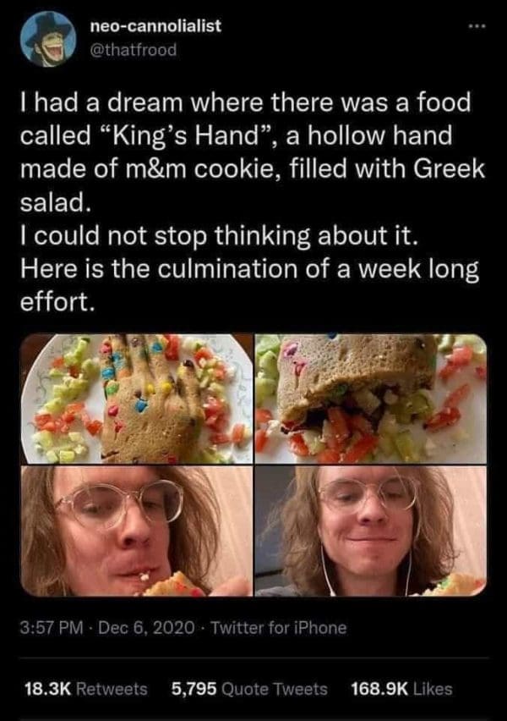Select the "King's Hand" phrase in tweet
Viewport: 507px width, 721px height.
pyautogui.click(x=184, y=135)
